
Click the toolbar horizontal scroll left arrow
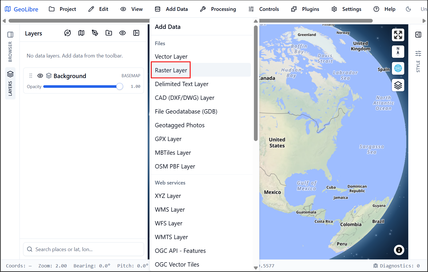(4, 21)
